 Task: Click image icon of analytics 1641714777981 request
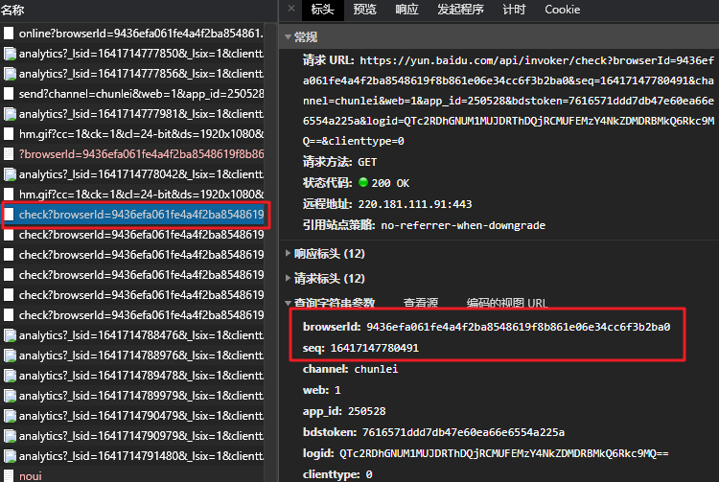pos(10,114)
